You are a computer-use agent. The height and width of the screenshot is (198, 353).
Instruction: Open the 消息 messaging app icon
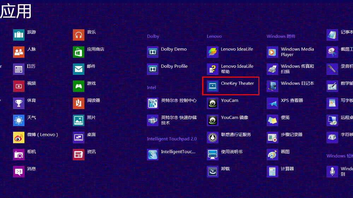pyautogui.click(x=19, y=172)
